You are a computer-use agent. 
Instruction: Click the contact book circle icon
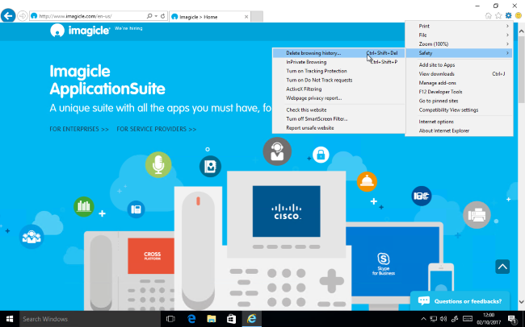click(x=210, y=167)
